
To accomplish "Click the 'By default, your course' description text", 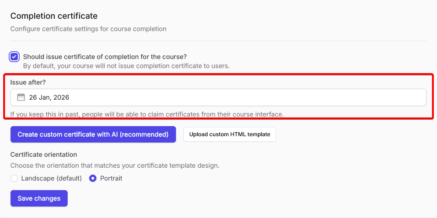I will click(x=126, y=66).
